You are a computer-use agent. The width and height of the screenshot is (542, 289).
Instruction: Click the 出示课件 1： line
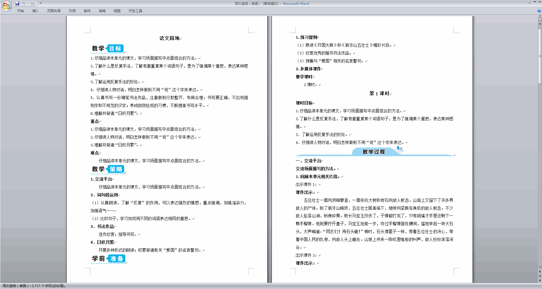306,184
